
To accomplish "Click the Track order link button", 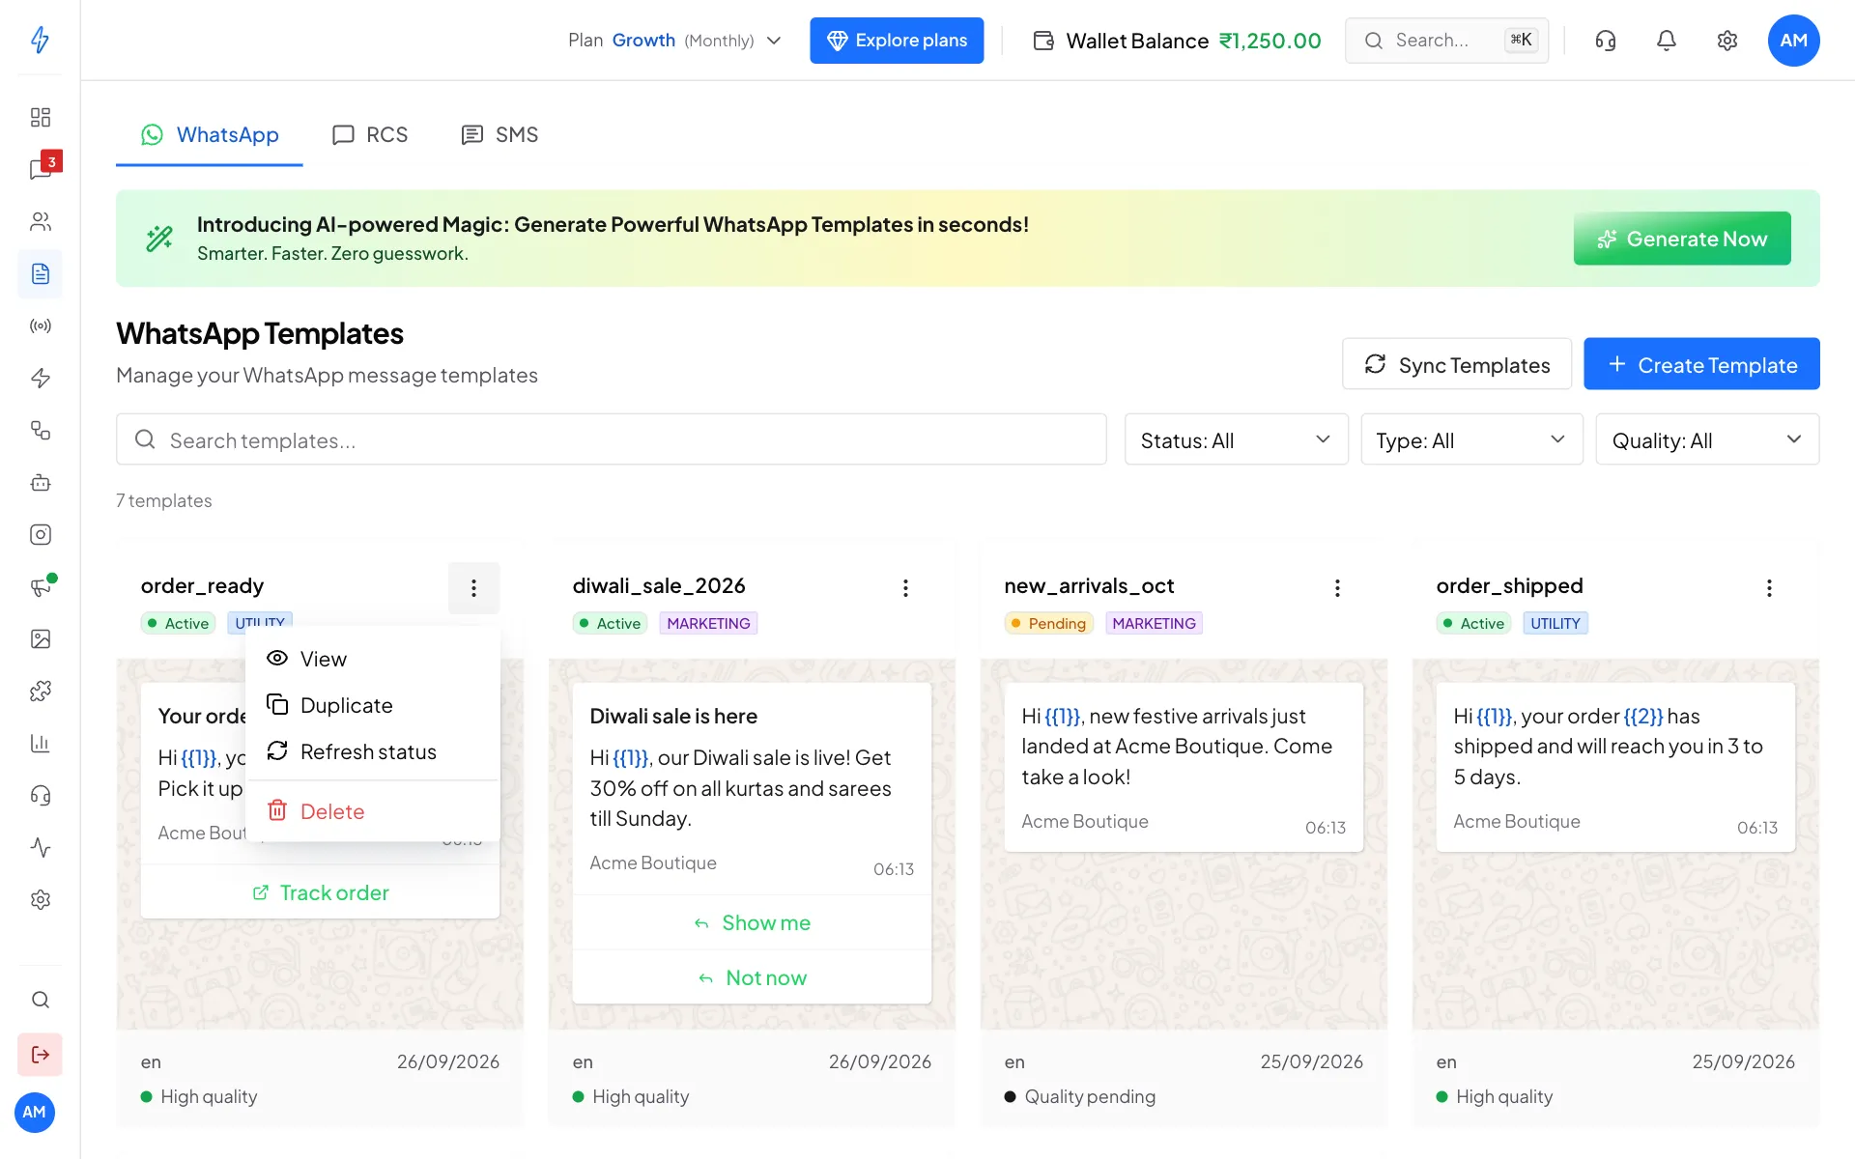I will coord(321,892).
